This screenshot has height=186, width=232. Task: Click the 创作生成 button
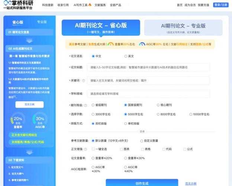(142, 182)
